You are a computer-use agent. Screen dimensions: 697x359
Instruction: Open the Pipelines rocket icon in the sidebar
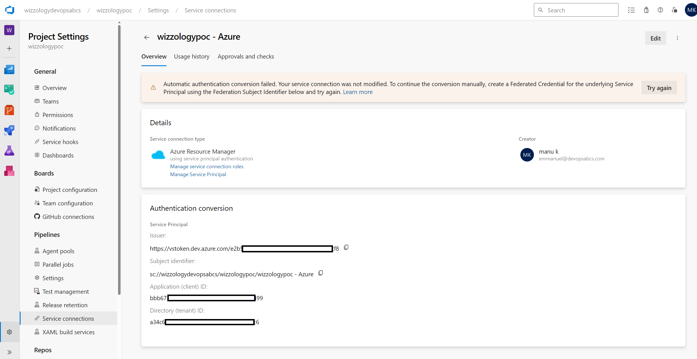9,130
